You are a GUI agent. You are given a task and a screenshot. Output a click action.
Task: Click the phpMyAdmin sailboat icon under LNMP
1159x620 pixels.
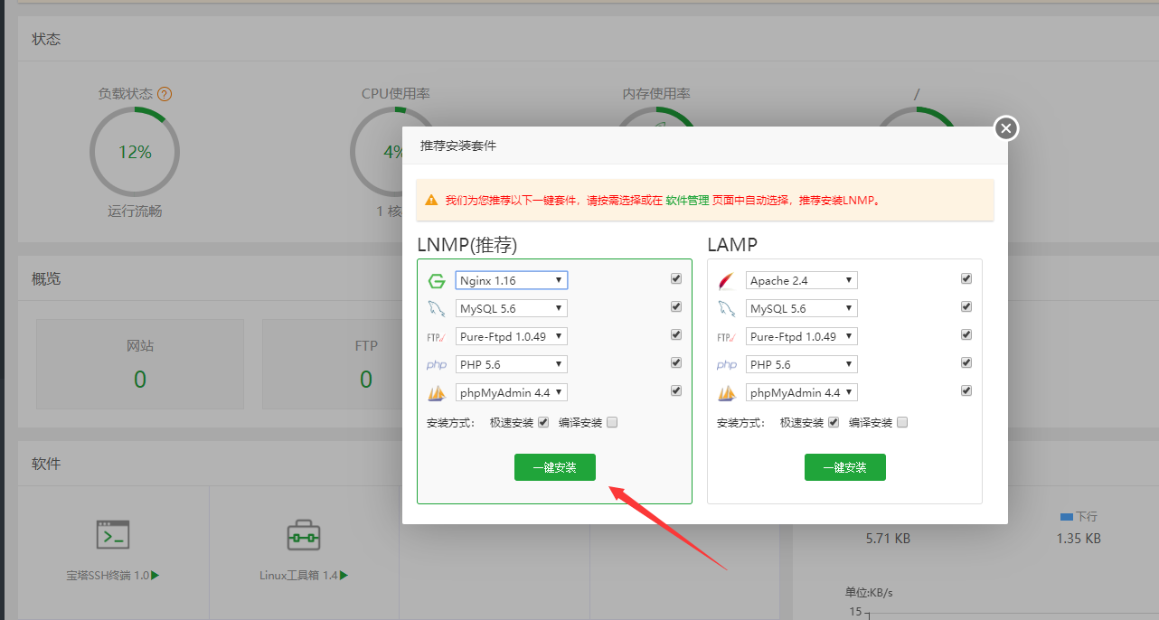[x=437, y=393]
